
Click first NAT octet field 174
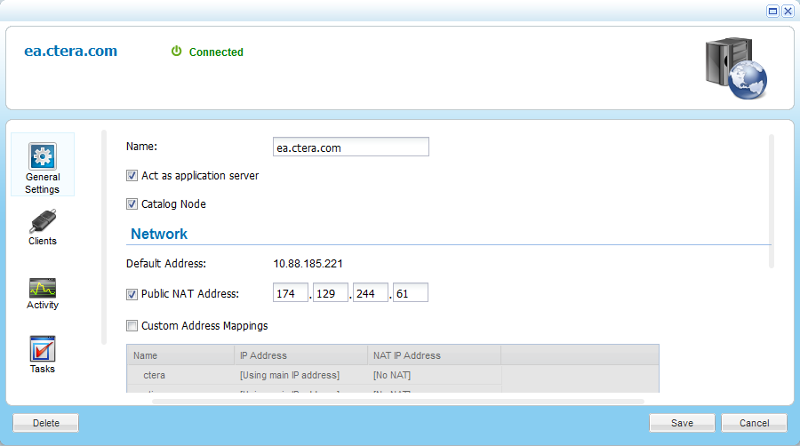pos(291,292)
